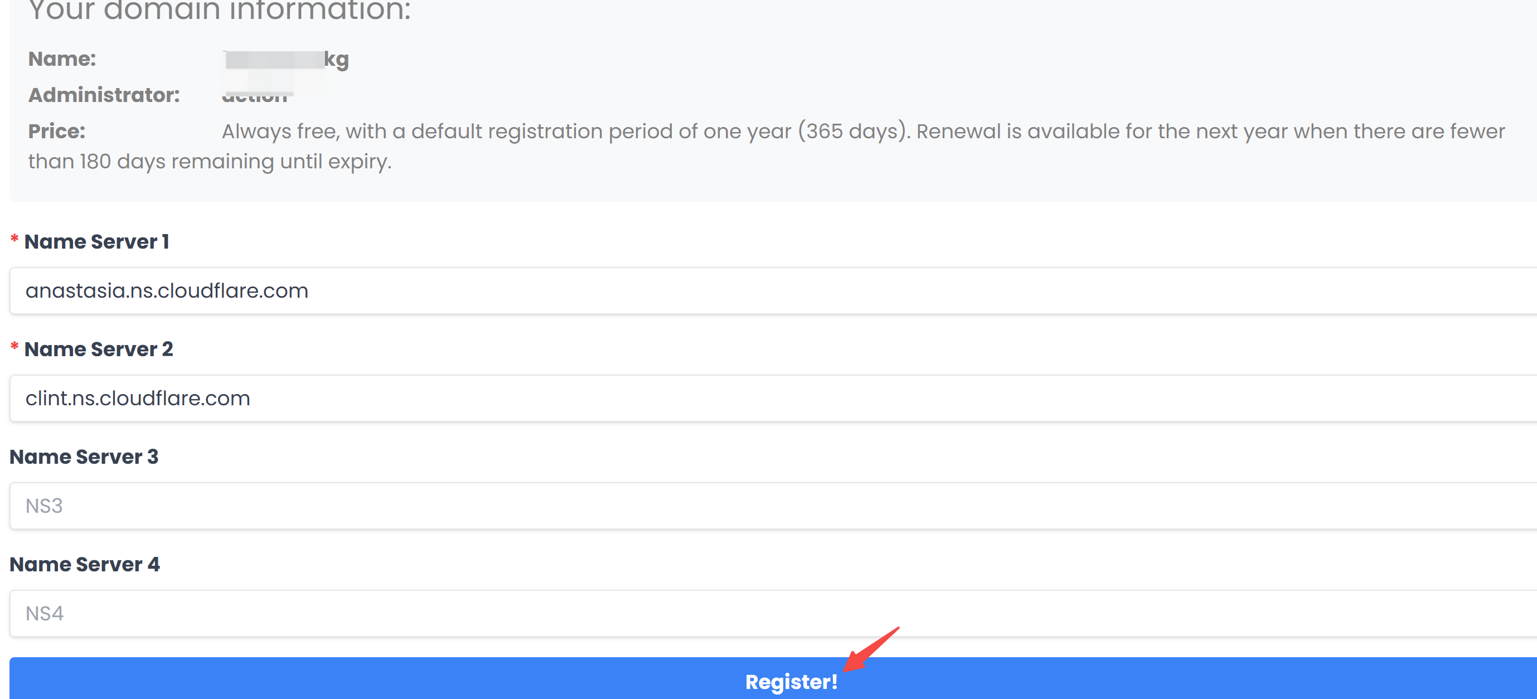This screenshot has height=699, width=1537.
Task: Click the Name Server 2 label
Action: [99, 349]
